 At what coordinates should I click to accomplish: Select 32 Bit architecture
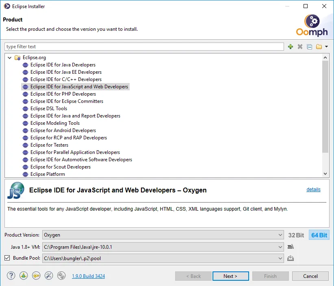(296, 235)
